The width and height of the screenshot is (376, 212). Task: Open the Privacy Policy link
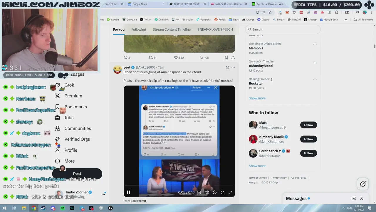[279, 178]
